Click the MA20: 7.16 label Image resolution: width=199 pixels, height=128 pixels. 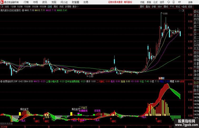tap(51, 11)
